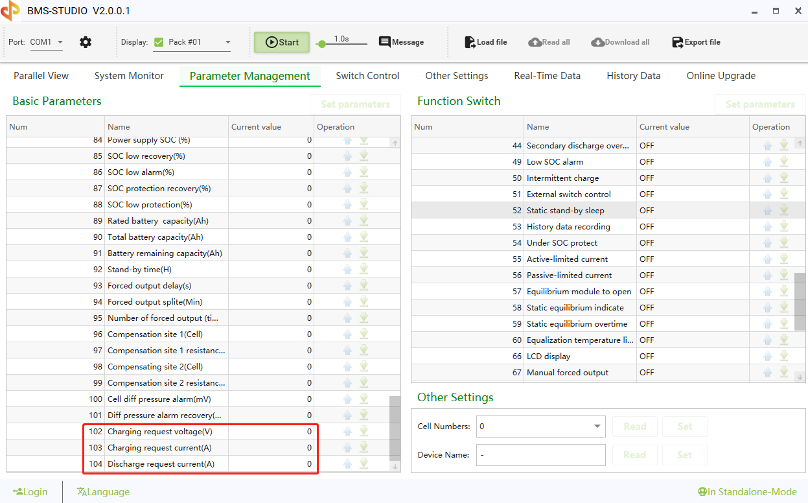
Task: Click the Login user icon
Action: [18, 492]
